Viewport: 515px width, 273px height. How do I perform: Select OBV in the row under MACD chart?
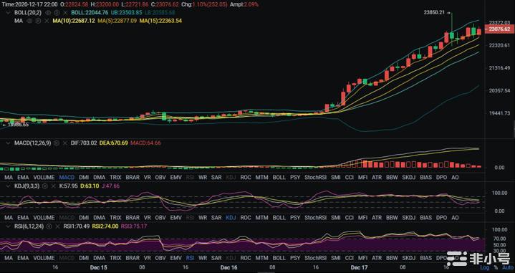[x=160, y=178]
